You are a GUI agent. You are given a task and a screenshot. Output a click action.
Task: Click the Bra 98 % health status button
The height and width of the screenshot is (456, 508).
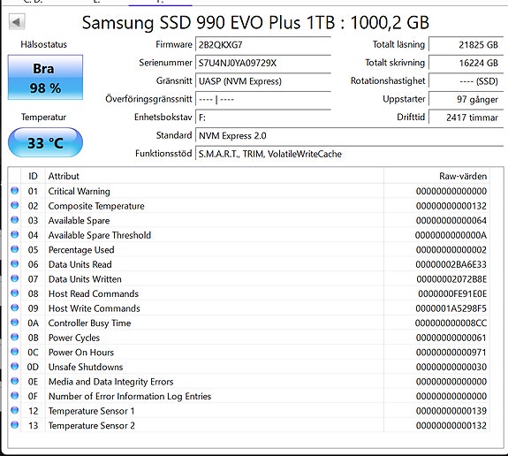[45, 78]
